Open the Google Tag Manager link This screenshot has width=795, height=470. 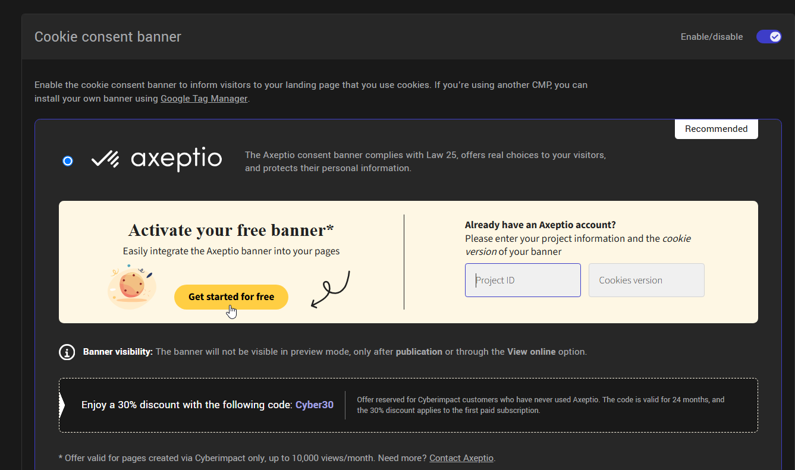click(x=204, y=99)
